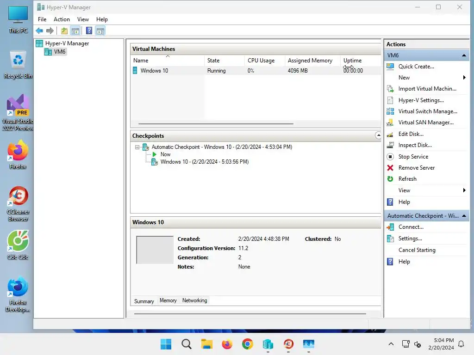Select the Recycle Bin desktop icon

coord(18,65)
